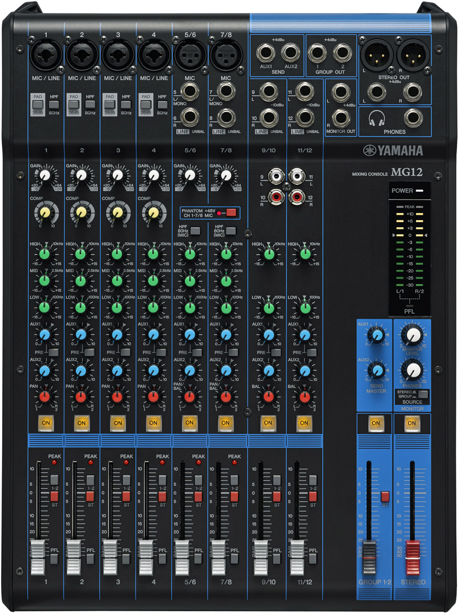
Task: Toggle the PHANTOM +48V switch
Action: [x=231, y=212]
